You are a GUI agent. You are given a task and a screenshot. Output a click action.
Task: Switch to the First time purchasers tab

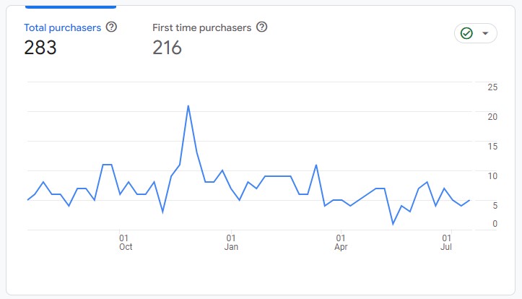click(x=201, y=27)
